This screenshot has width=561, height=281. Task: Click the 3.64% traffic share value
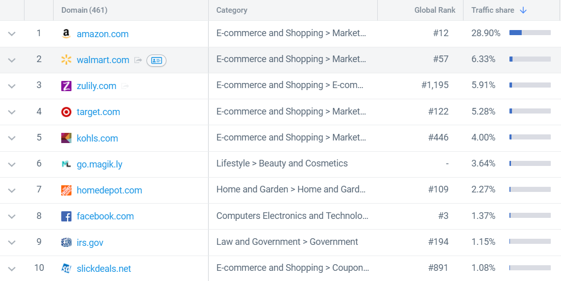[483, 163]
